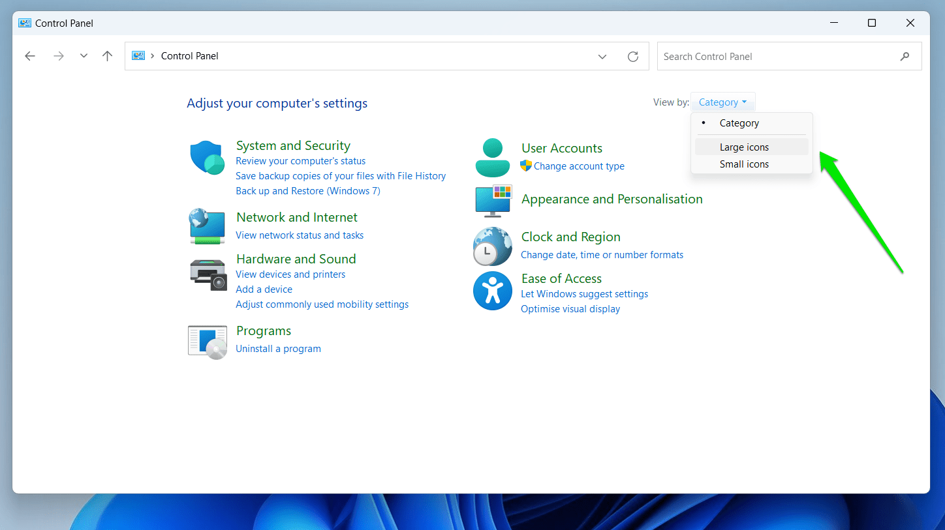945x530 pixels.
Task: Collapse the View by Category dropdown
Action: coord(722,102)
